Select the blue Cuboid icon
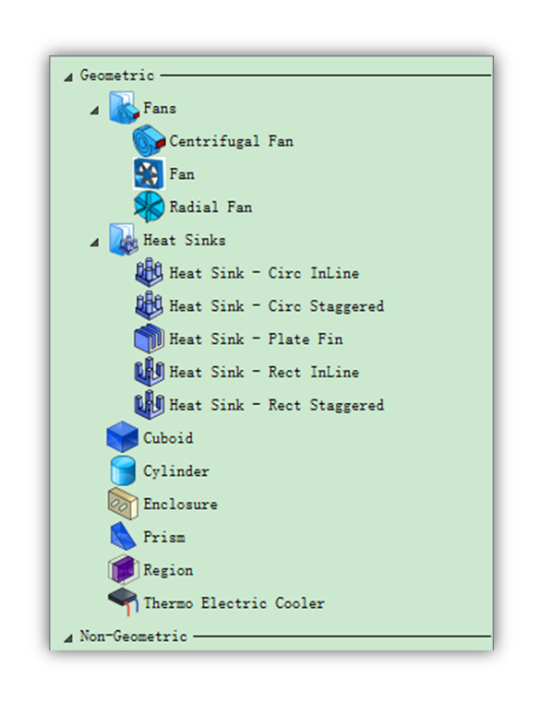 point(123,437)
